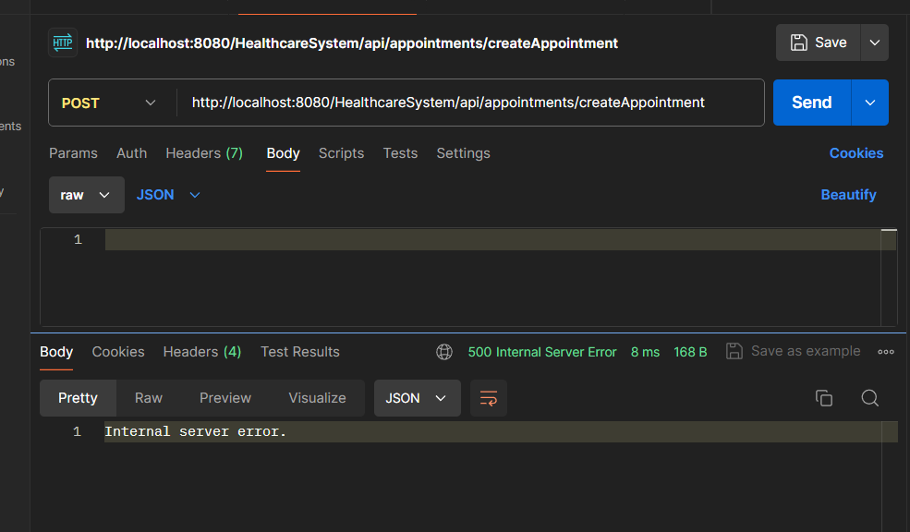Click the globe network info icon

444,352
